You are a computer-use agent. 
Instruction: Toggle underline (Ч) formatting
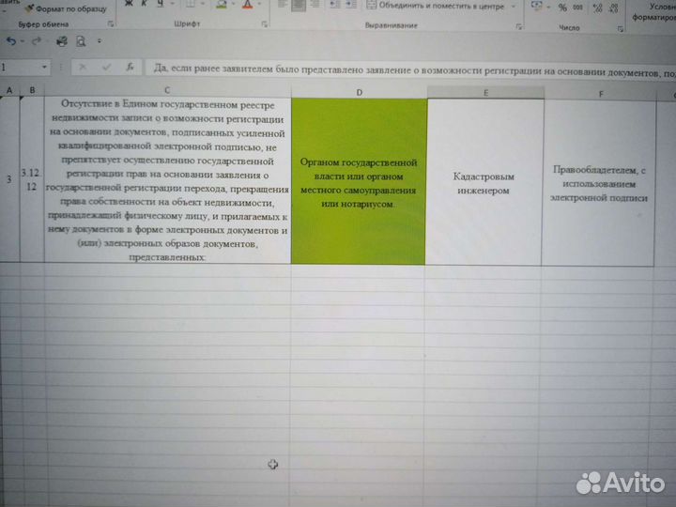coord(161,4)
